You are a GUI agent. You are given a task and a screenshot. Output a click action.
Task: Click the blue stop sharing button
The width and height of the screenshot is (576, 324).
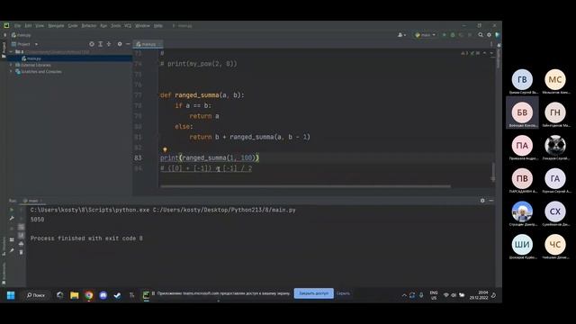coord(314,293)
